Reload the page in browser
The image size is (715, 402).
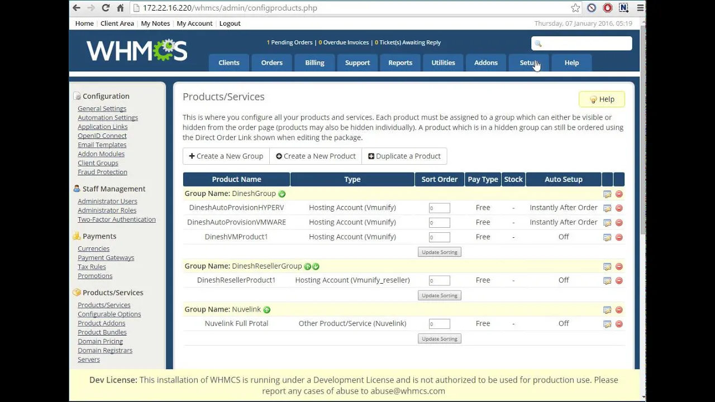[106, 8]
